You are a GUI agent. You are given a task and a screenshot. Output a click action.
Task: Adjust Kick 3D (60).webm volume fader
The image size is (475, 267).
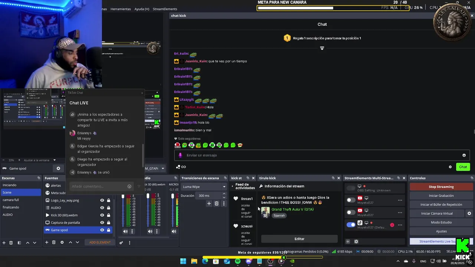tap(148, 196)
